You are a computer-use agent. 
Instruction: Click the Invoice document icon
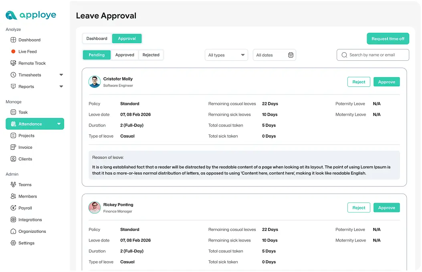click(13, 147)
